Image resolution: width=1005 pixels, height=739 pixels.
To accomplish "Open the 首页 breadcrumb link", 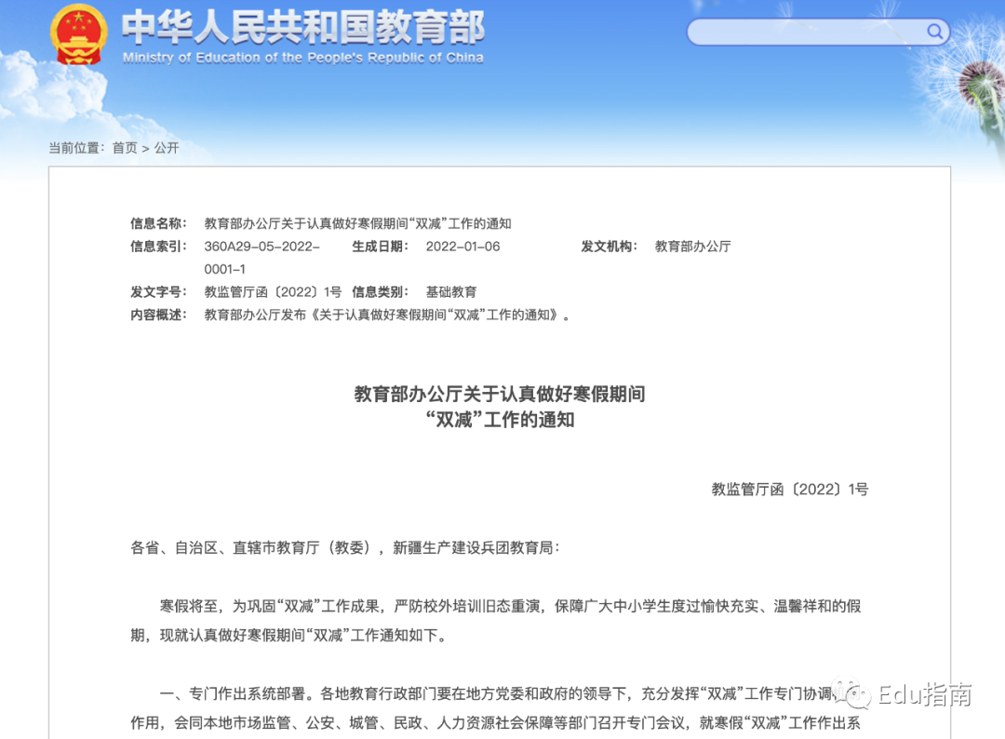I will (125, 148).
